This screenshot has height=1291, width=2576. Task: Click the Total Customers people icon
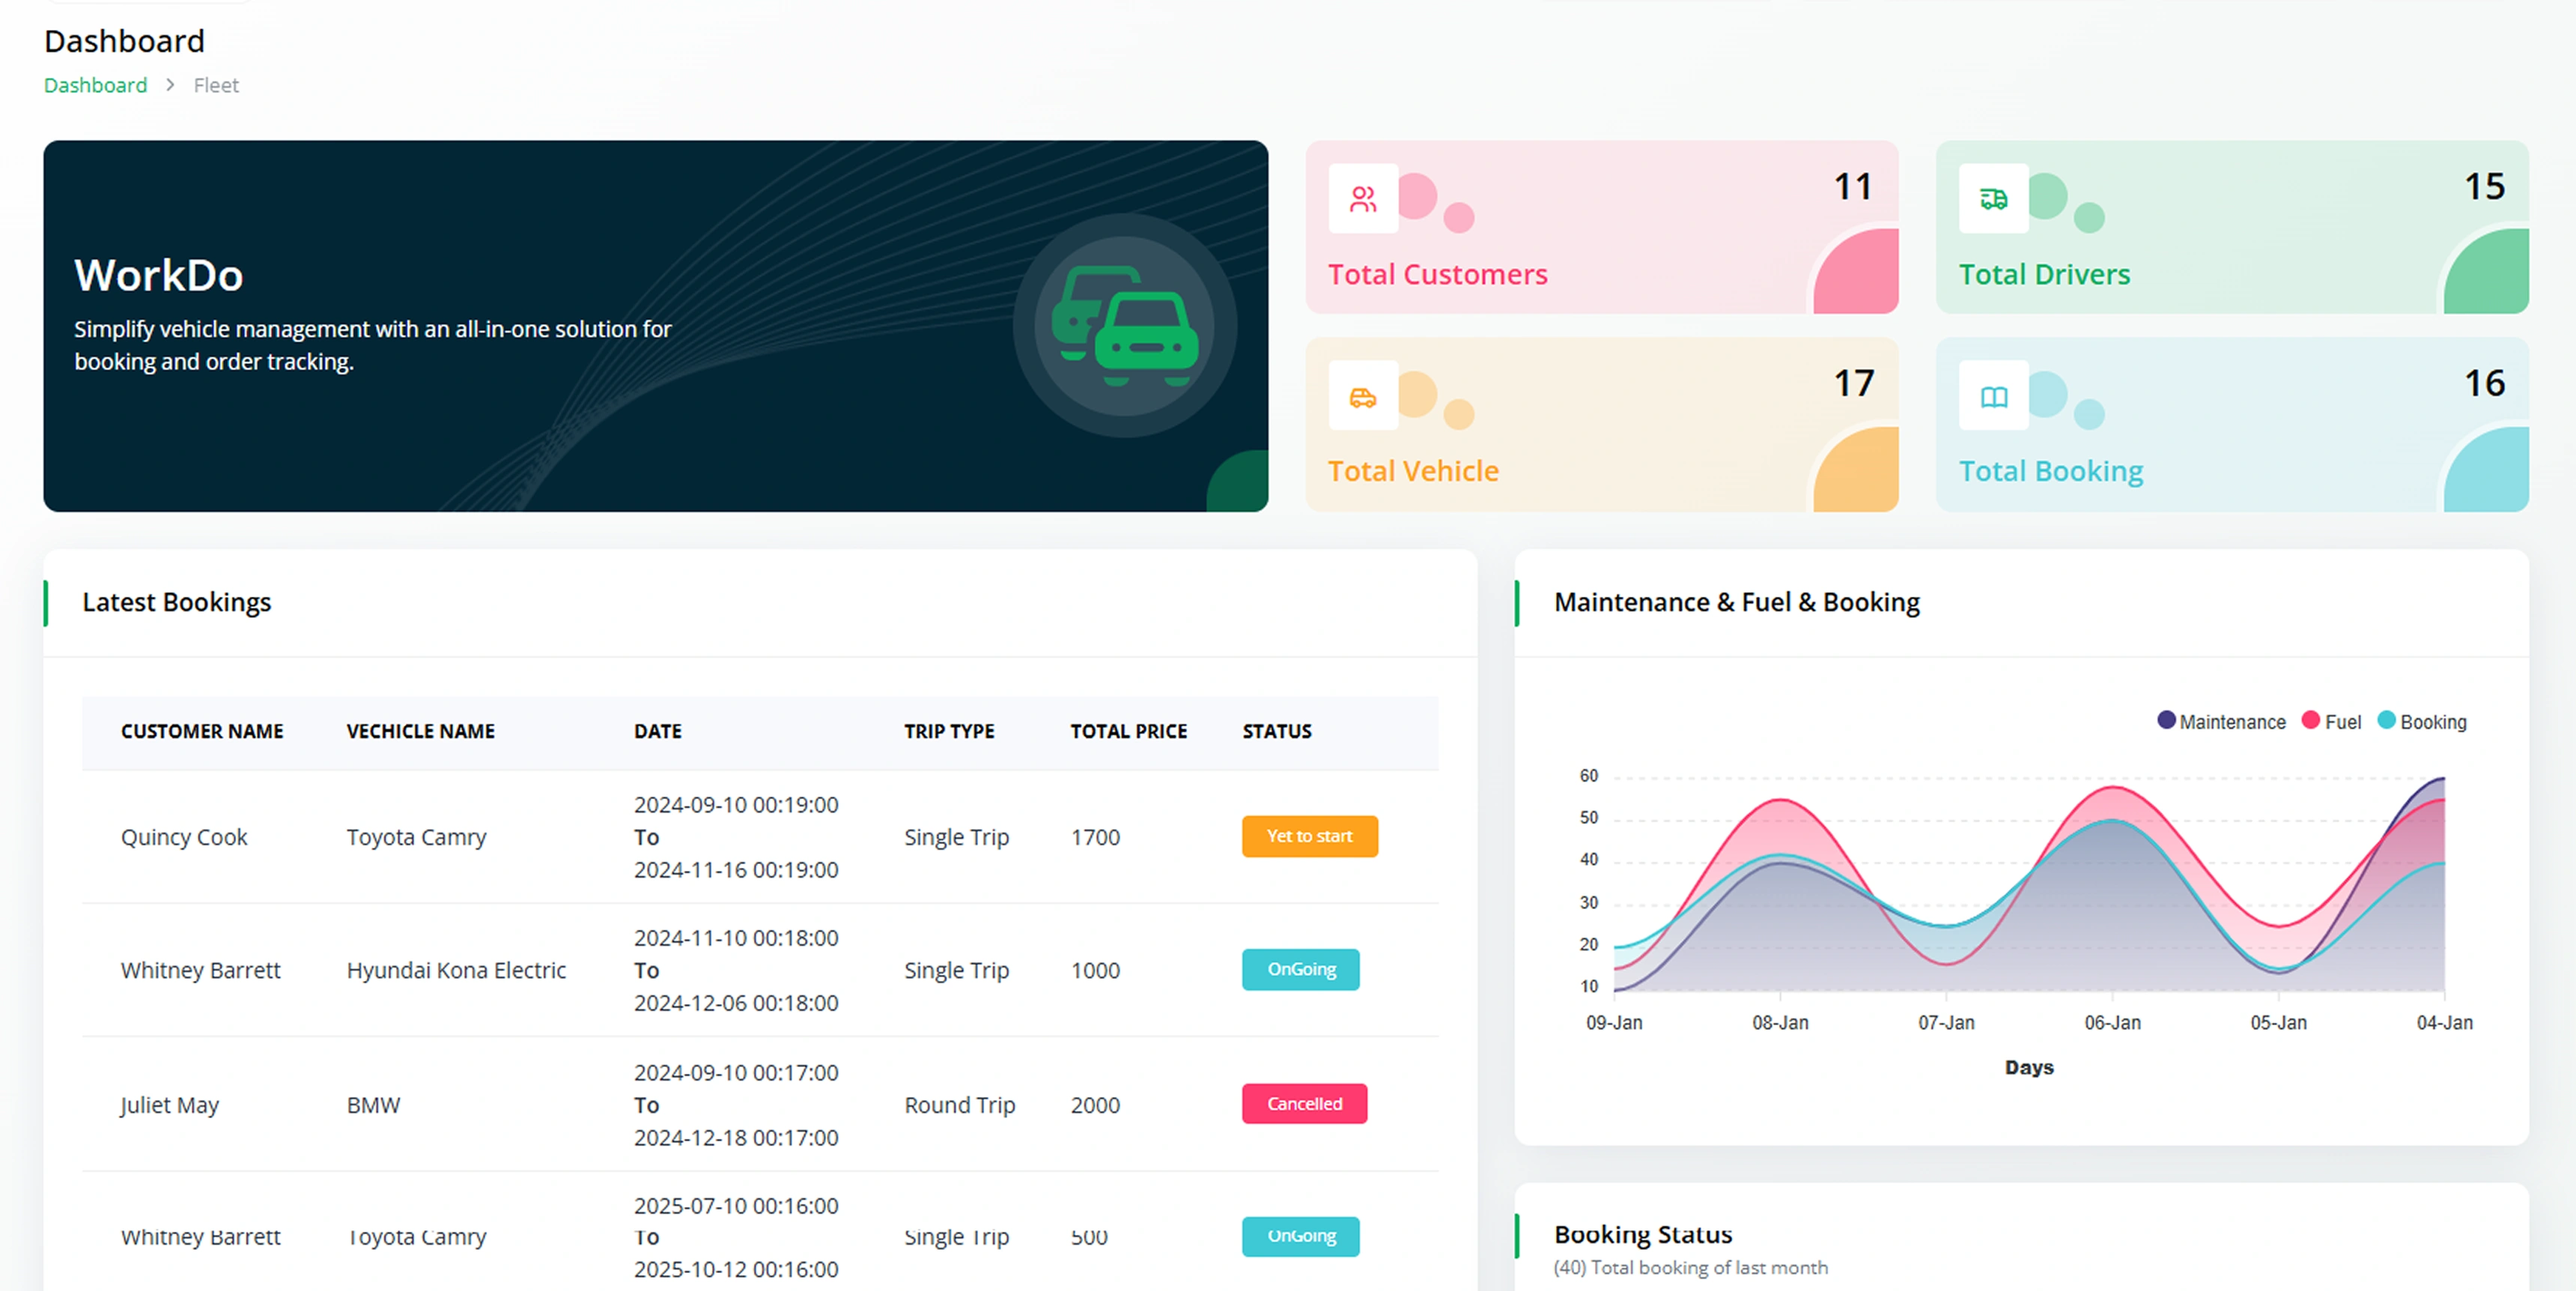coord(1362,199)
